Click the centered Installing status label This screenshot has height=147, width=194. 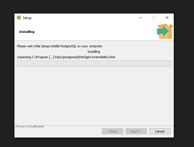[94, 52]
